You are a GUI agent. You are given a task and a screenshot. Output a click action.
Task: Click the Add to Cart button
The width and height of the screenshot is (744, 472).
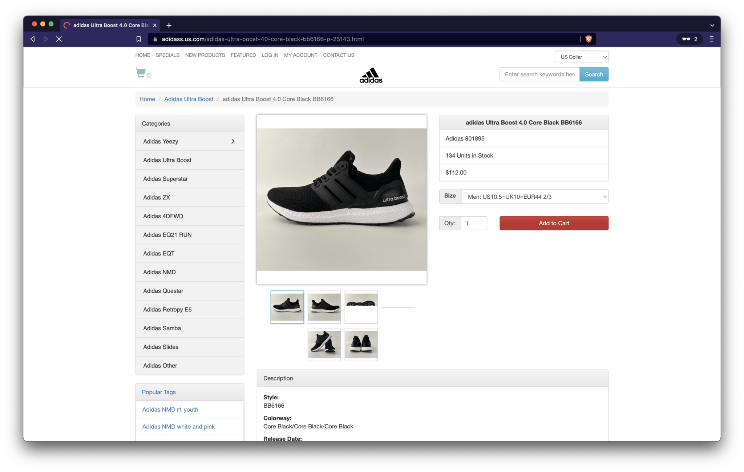click(x=553, y=223)
